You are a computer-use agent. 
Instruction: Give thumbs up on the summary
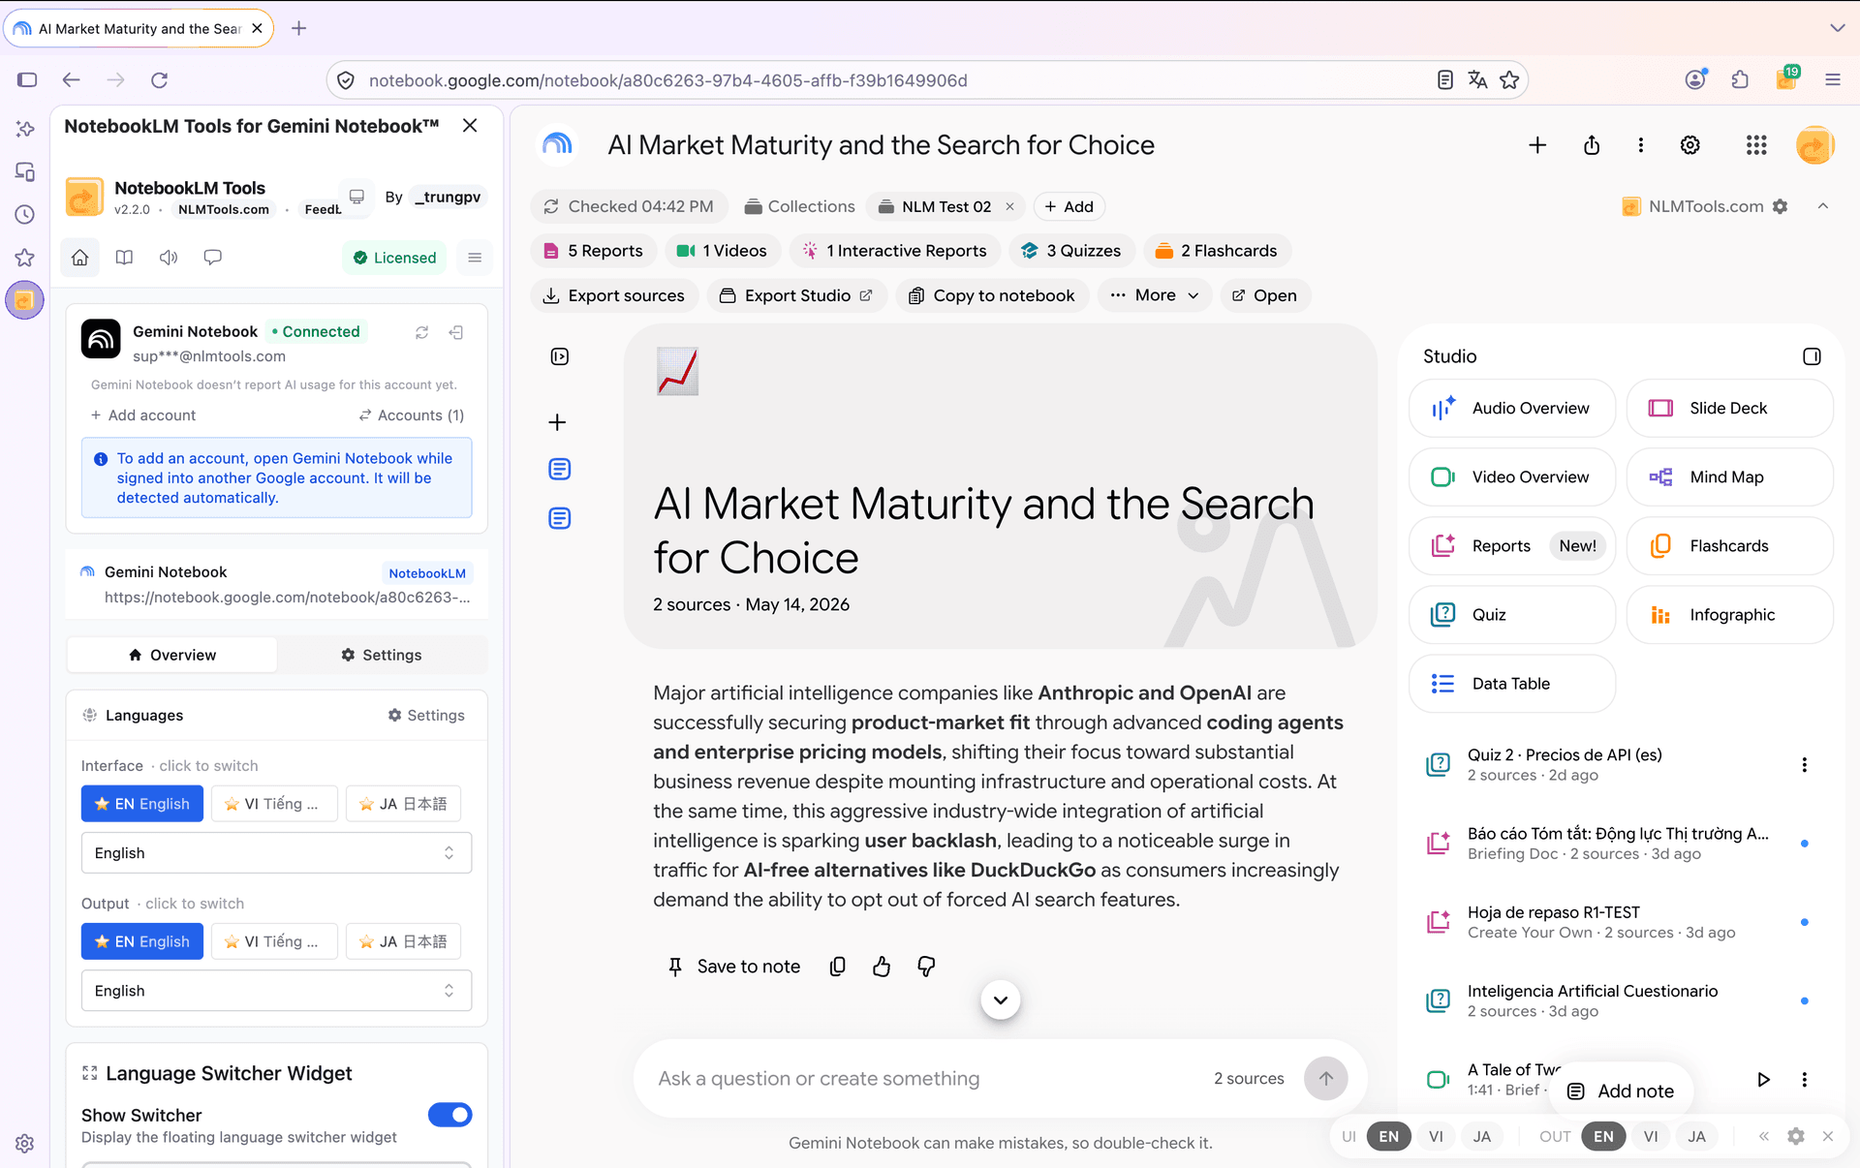(882, 967)
